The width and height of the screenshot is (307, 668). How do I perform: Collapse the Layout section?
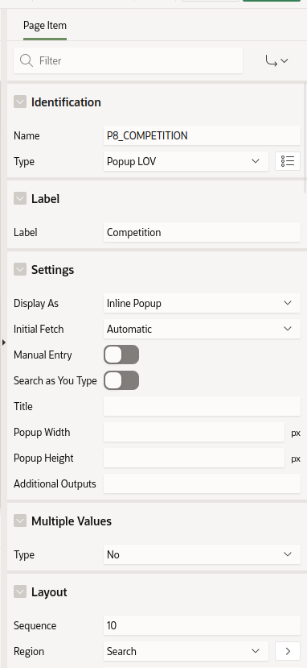[20, 591]
